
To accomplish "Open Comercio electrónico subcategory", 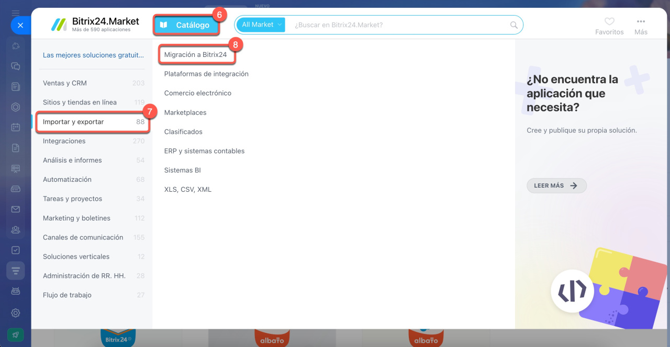I will 198,93.
